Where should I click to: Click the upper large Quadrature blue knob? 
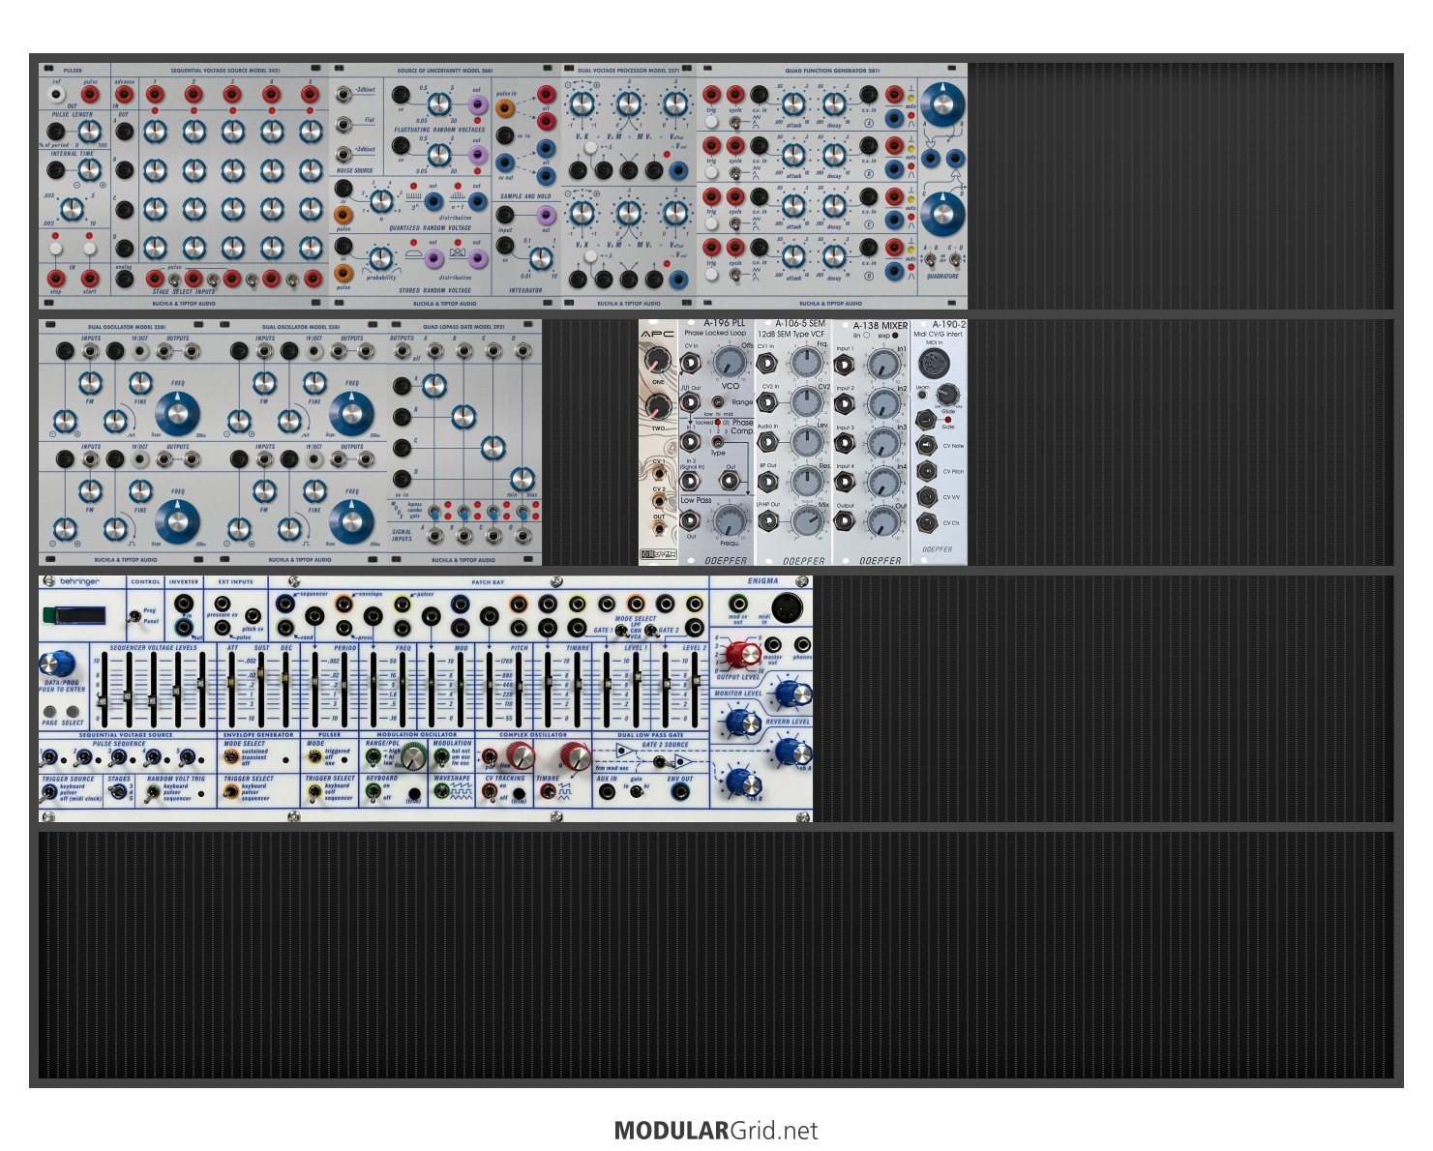tap(943, 103)
